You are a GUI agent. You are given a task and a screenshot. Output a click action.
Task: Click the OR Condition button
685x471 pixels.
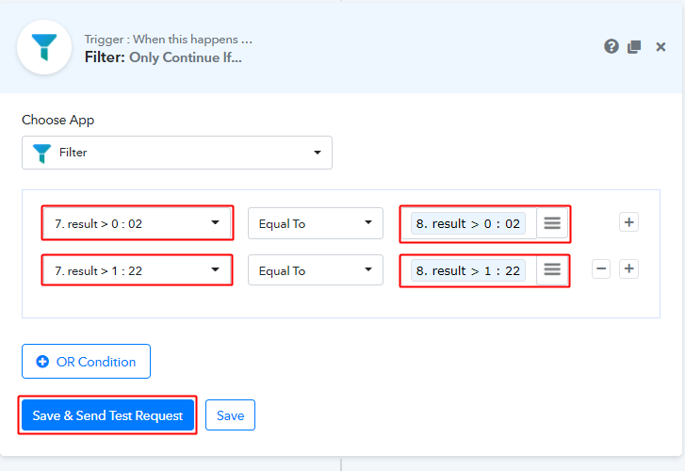[x=86, y=362]
